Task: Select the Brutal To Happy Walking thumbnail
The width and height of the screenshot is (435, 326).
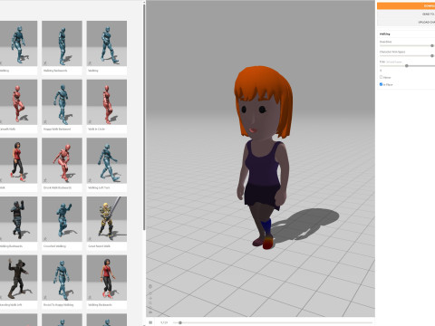Action: coord(62,278)
